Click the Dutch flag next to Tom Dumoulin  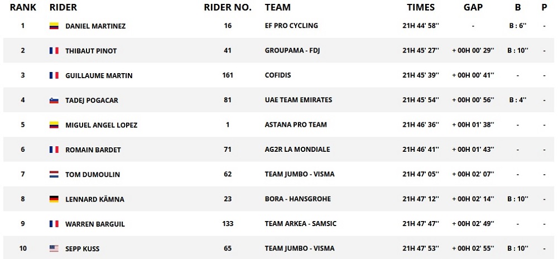(x=54, y=175)
